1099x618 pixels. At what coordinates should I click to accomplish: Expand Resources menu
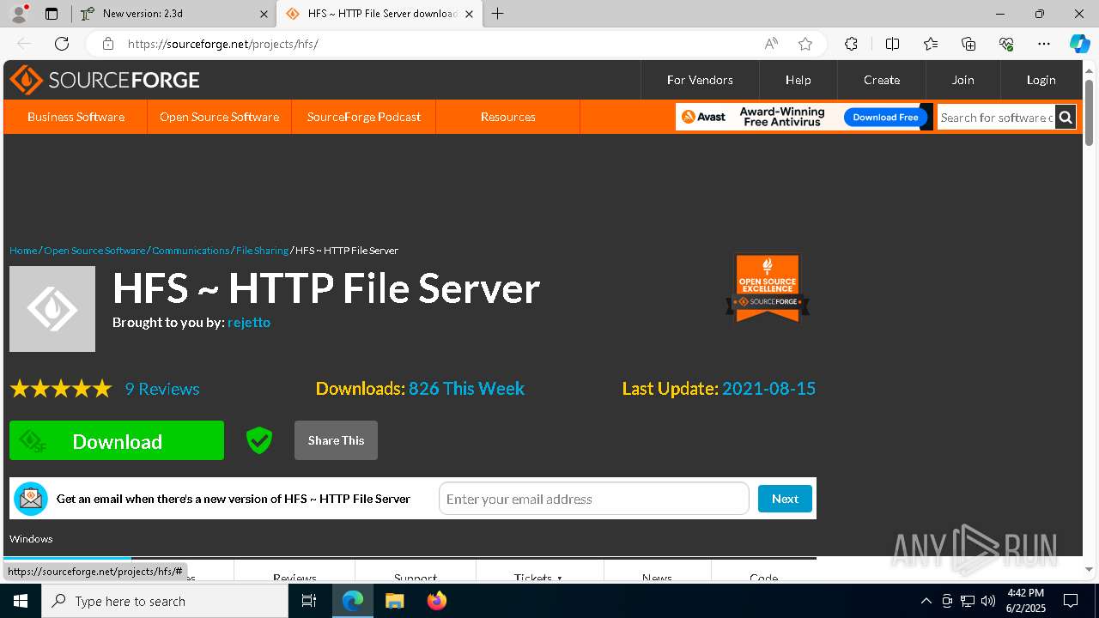tap(508, 117)
